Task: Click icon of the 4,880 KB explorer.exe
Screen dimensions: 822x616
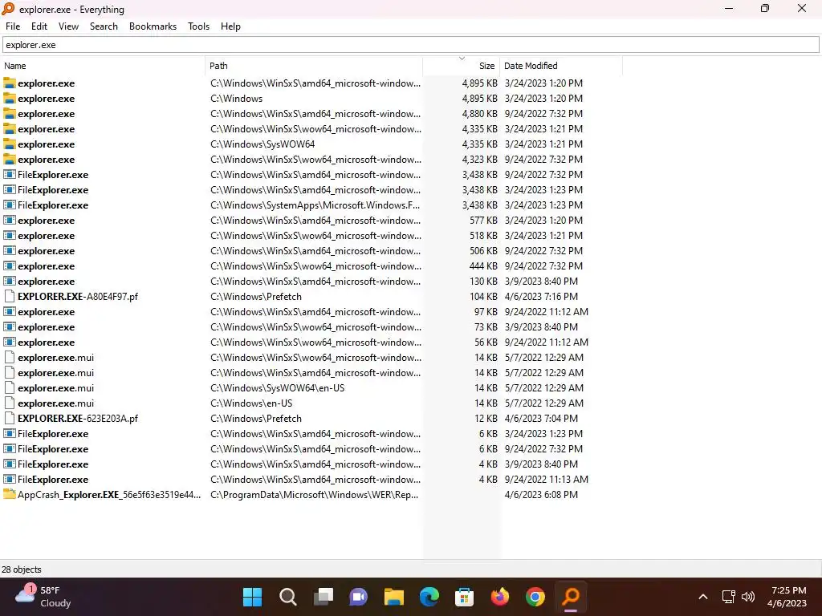Action: [x=10, y=114]
